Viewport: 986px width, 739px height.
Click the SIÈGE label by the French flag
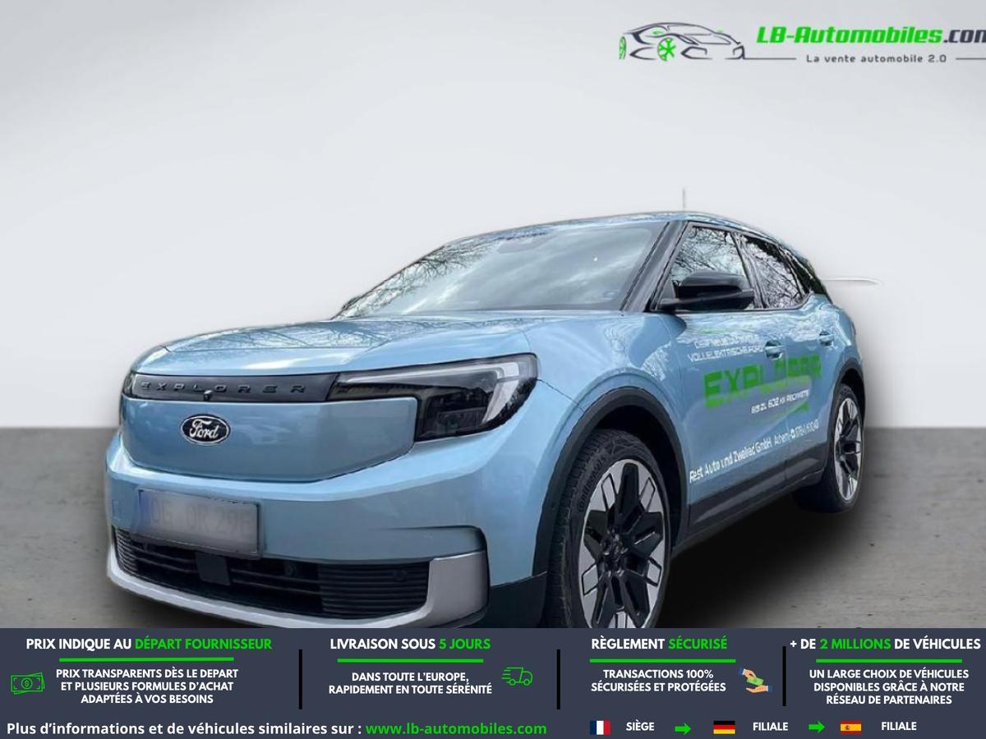(640, 727)
